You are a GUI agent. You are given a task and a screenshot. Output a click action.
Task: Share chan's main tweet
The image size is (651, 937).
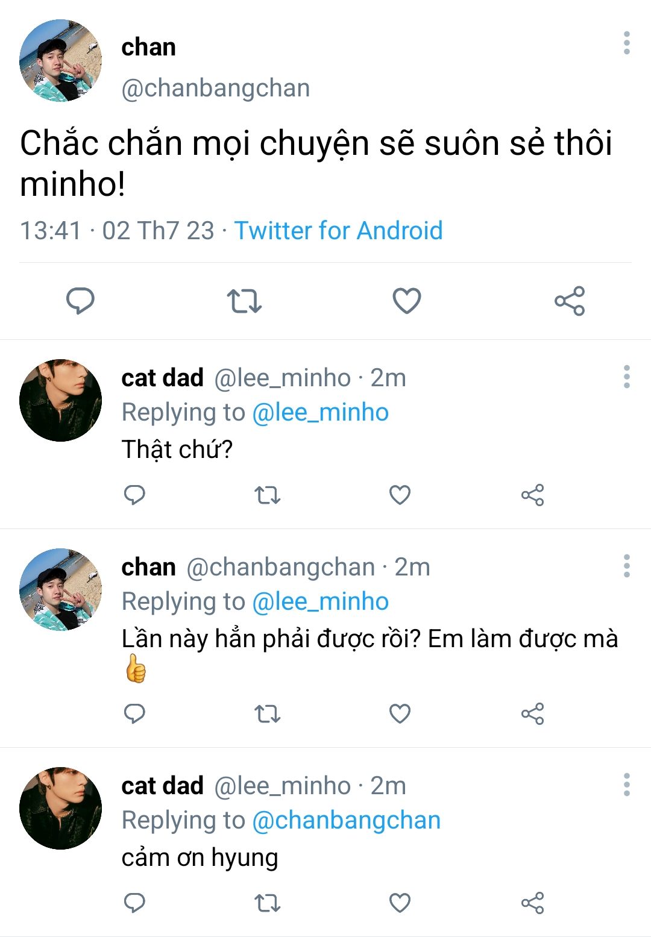click(570, 301)
